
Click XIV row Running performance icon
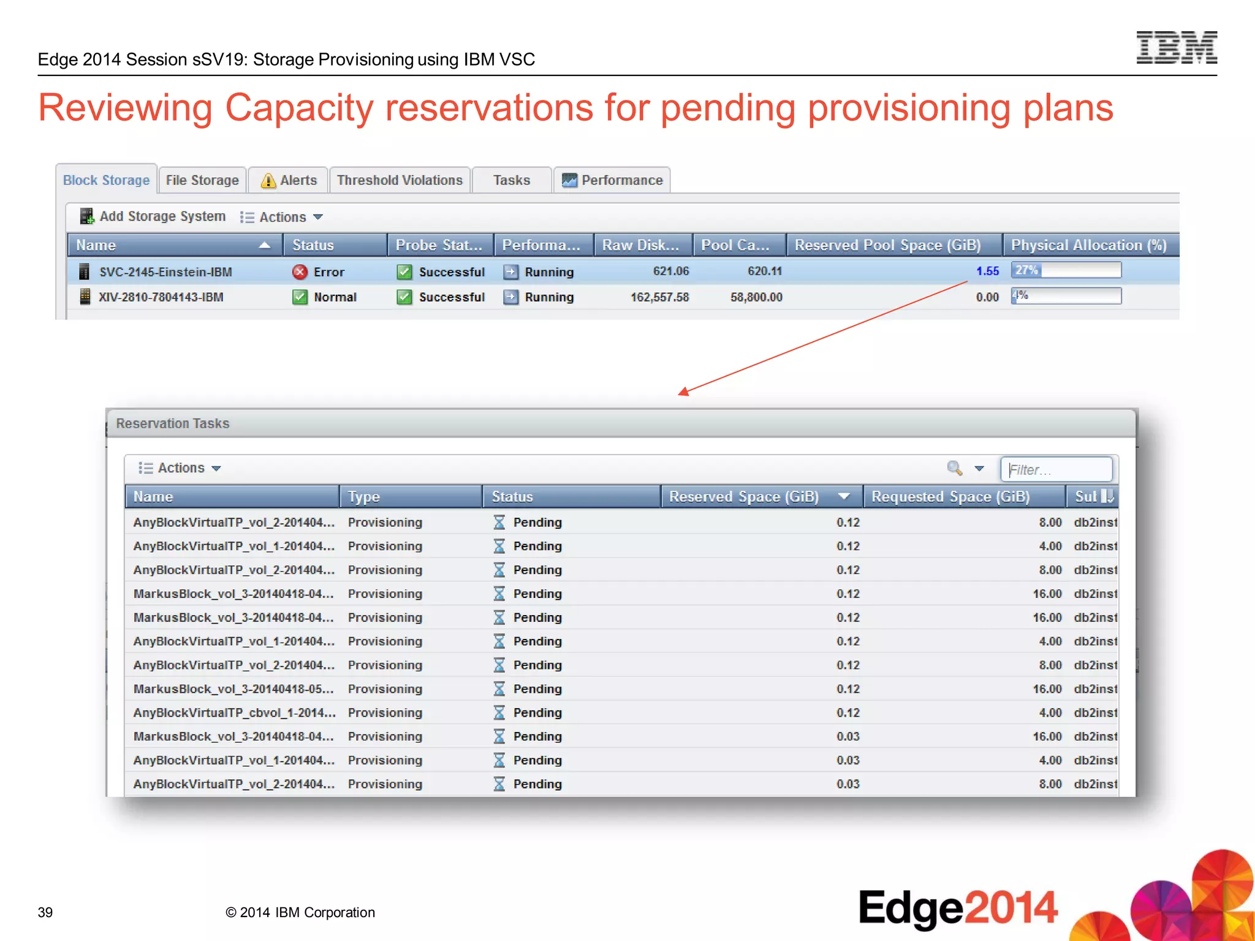[x=510, y=297]
